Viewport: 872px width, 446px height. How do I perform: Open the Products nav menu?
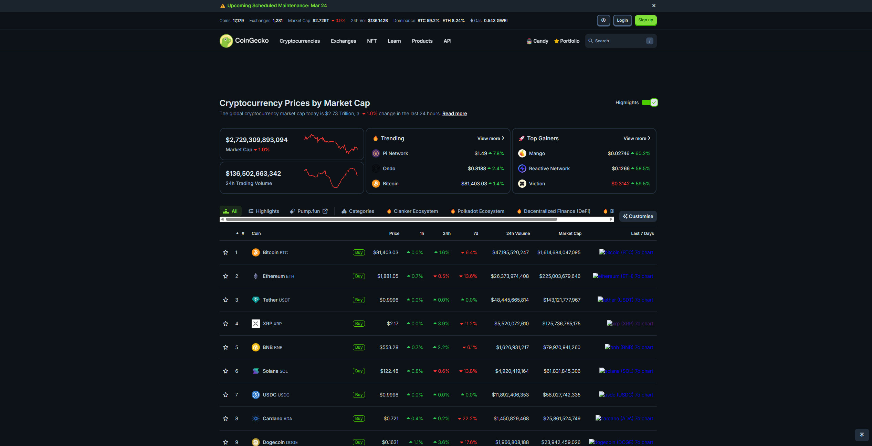click(x=422, y=41)
